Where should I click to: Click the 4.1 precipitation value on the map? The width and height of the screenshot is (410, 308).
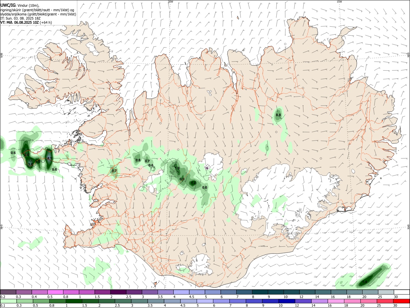pyautogui.click(x=49, y=158)
